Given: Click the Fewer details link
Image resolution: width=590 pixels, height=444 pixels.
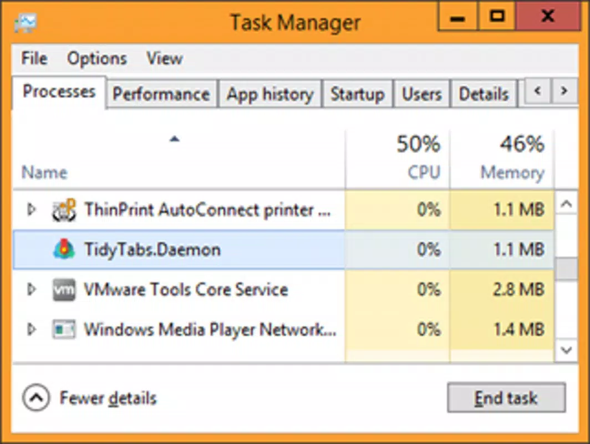Looking at the screenshot, I should click(108, 398).
